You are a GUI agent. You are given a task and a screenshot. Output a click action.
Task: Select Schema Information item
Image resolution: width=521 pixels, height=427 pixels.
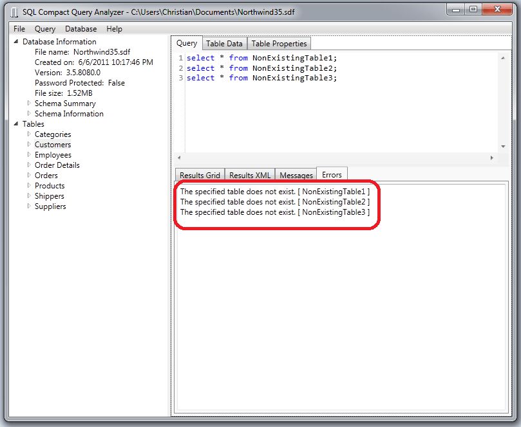click(x=69, y=113)
